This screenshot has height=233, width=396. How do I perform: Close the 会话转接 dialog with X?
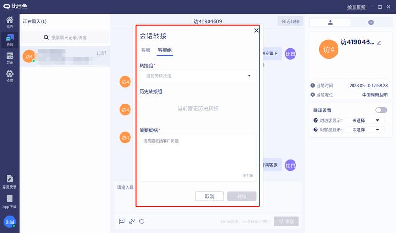pyautogui.click(x=256, y=30)
